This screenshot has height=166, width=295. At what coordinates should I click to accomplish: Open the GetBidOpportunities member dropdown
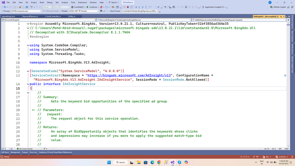click(x=239, y=20)
